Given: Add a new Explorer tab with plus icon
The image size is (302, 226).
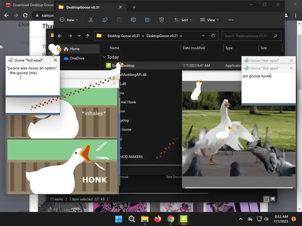Looking at the screenshot, I should point(134,7).
